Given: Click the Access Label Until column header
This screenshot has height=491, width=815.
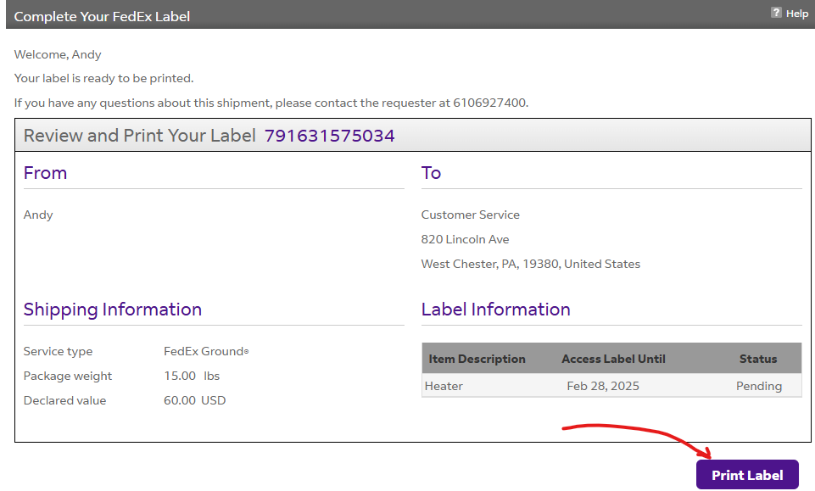Looking at the screenshot, I should pos(613,358).
